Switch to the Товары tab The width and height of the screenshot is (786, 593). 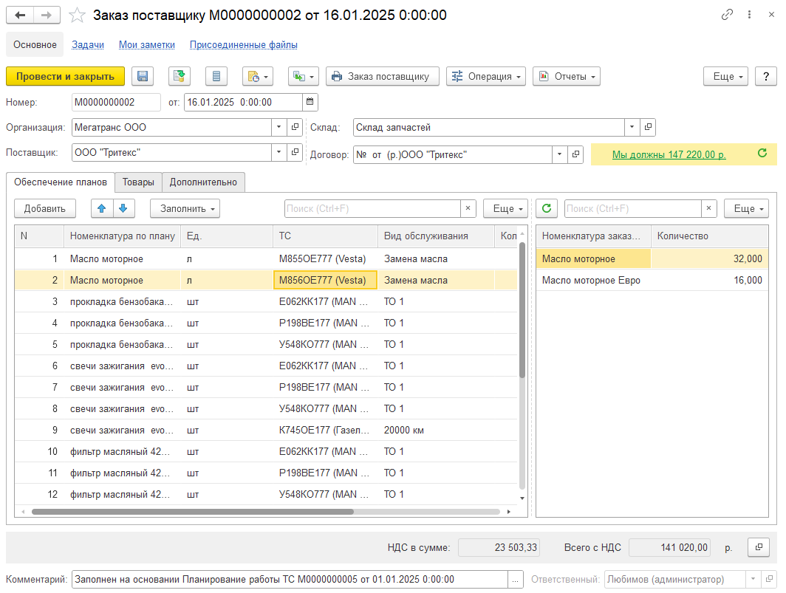[138, 182]
